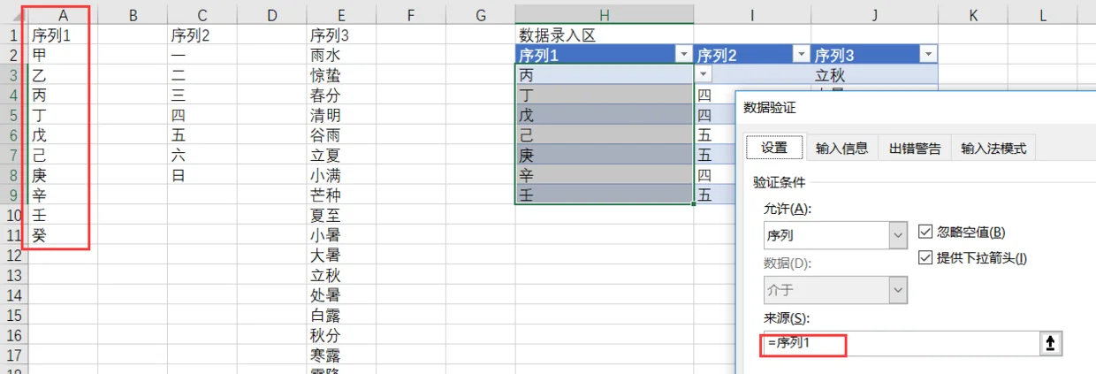Select column J by its header
Viewport: 1096px width, 374px height.
pos(874,15)
